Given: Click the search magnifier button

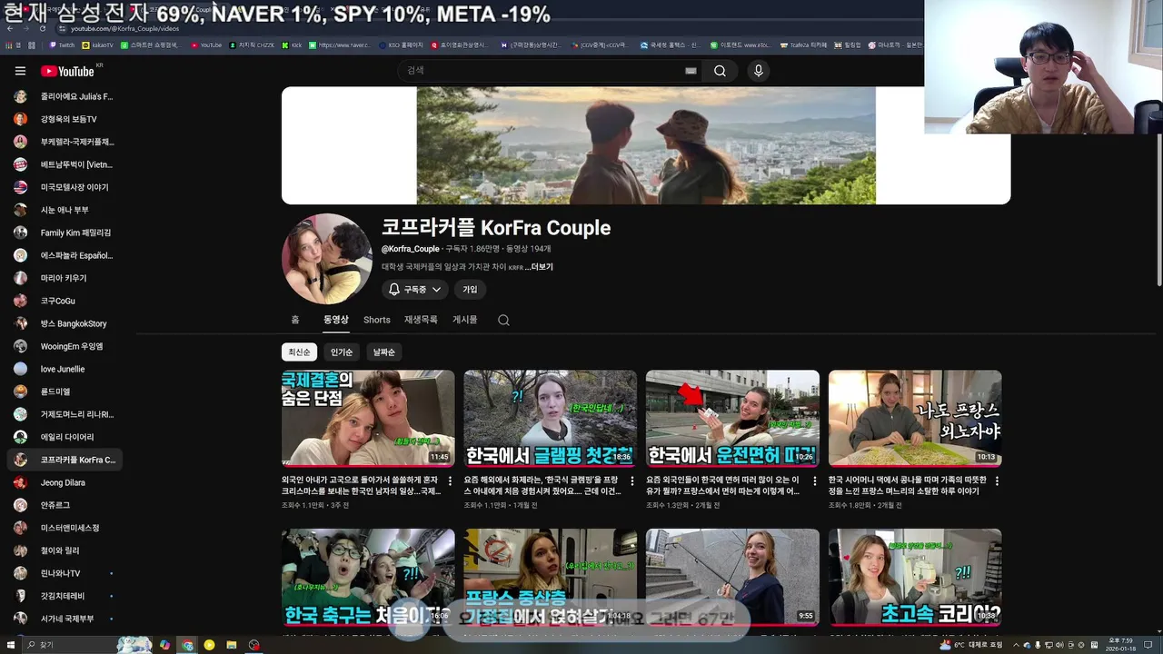Looking at the screenshot, I should (x=720, y=71).
